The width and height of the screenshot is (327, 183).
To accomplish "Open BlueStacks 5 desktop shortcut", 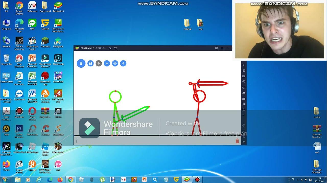I will [x=58, y=7].
